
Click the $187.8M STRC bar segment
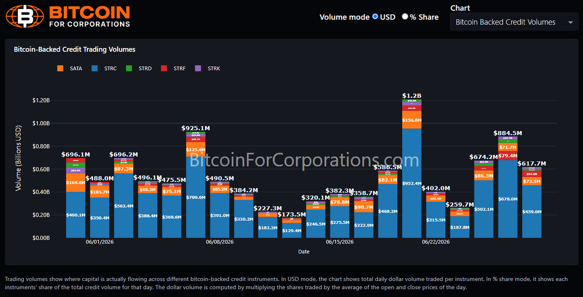coord(459,227)
